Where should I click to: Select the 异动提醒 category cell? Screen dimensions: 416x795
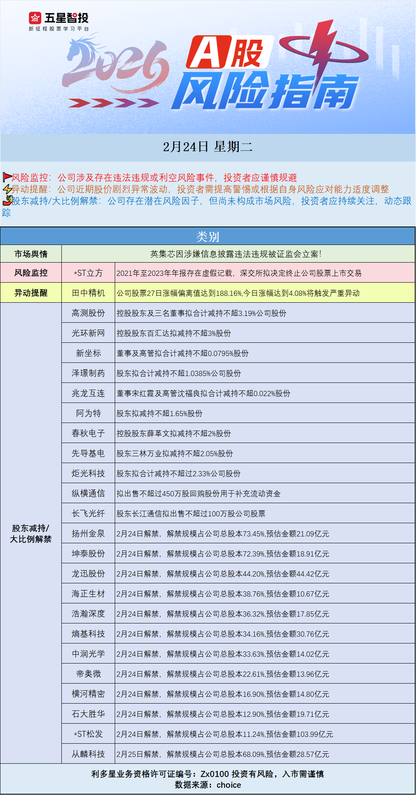point(31,293)
